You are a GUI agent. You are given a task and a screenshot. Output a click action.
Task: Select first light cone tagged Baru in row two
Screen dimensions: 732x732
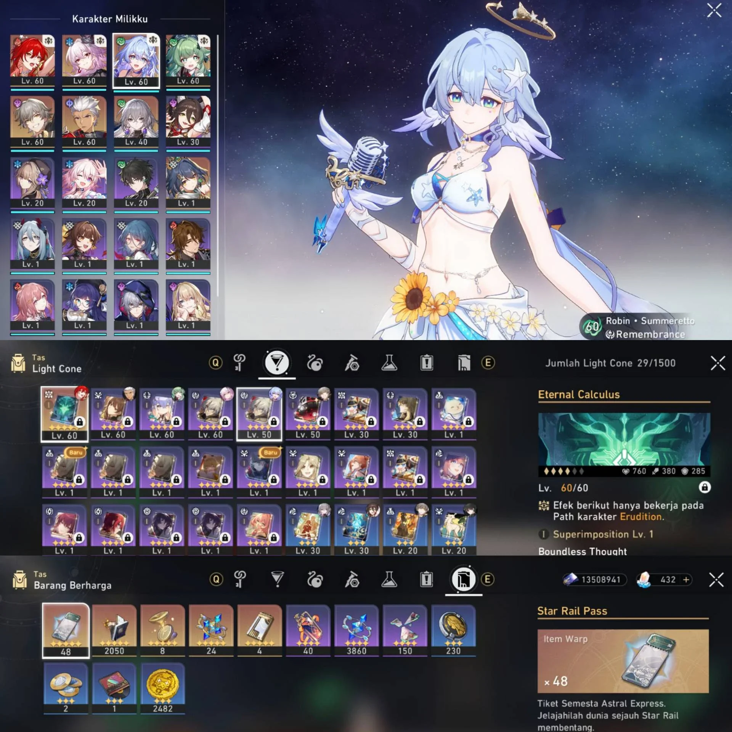pyautogui.click(x=64, y=472)
